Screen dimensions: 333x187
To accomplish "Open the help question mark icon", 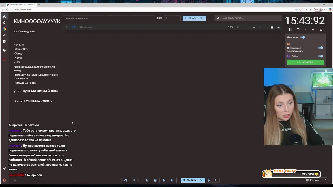I will pos(4,50).
